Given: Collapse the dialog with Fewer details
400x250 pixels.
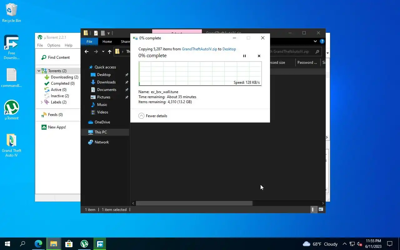Looking at the screenshot, I should point(153,116).
